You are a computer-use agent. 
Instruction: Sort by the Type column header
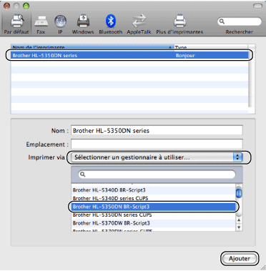[211, 47]
